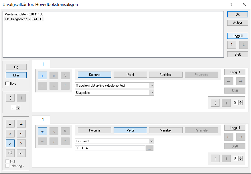This screenshot has width=251, height=174.
Task: Enable the Ikke checkbox
Action: click(7, 84)
